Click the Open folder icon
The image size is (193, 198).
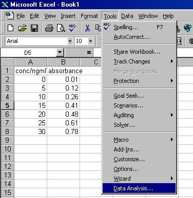pyautogui.click(x=23, y=28)
